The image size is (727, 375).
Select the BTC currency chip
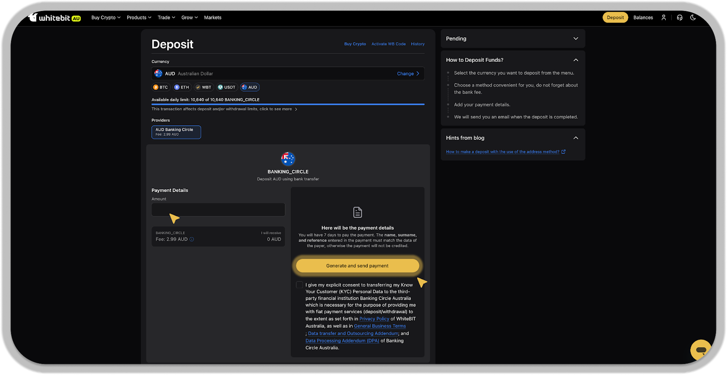coord(161,87)
